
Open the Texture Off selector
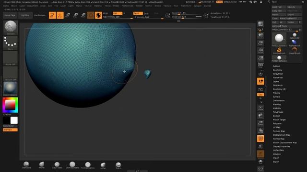coord(11,74)
